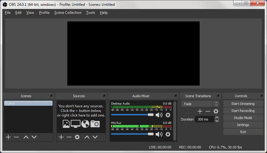Select the Scene item in Scenes list

[x=28, y=103]
